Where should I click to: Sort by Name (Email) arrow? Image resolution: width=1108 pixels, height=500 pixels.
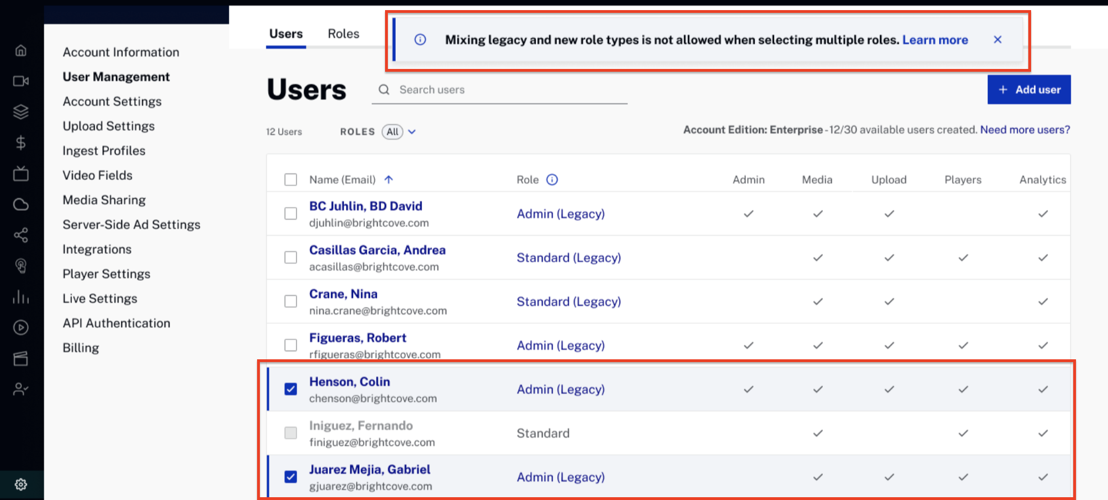click(x=388, y=179)
